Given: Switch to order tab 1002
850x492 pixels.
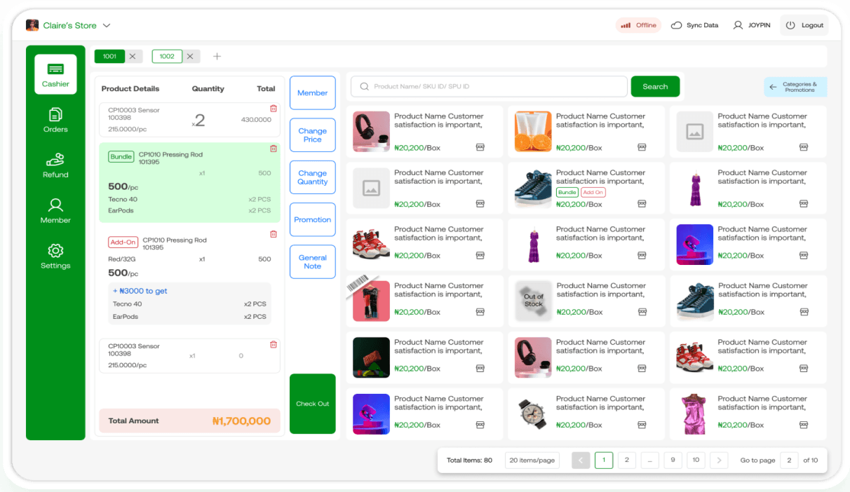Looking at the screenshot, I should pyautogui.click(x=167, y=56).
